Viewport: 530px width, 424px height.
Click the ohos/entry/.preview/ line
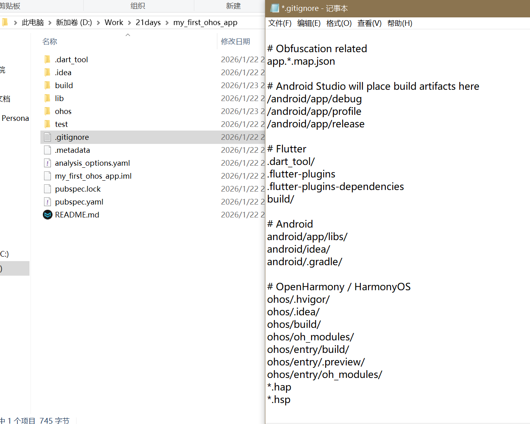316,362
